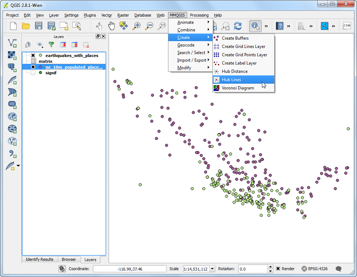Viewport: 357px width, 277px height.
Task: Uncheck earthquakes_with_places layer visibility
Action: pyautogui.click(x=33, y=56)
